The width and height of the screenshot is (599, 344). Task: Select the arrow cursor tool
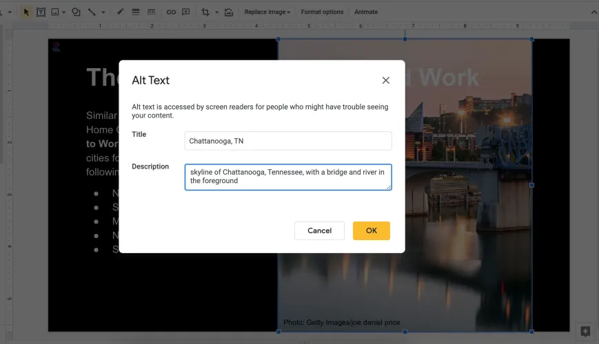click(x=26, y=12)
